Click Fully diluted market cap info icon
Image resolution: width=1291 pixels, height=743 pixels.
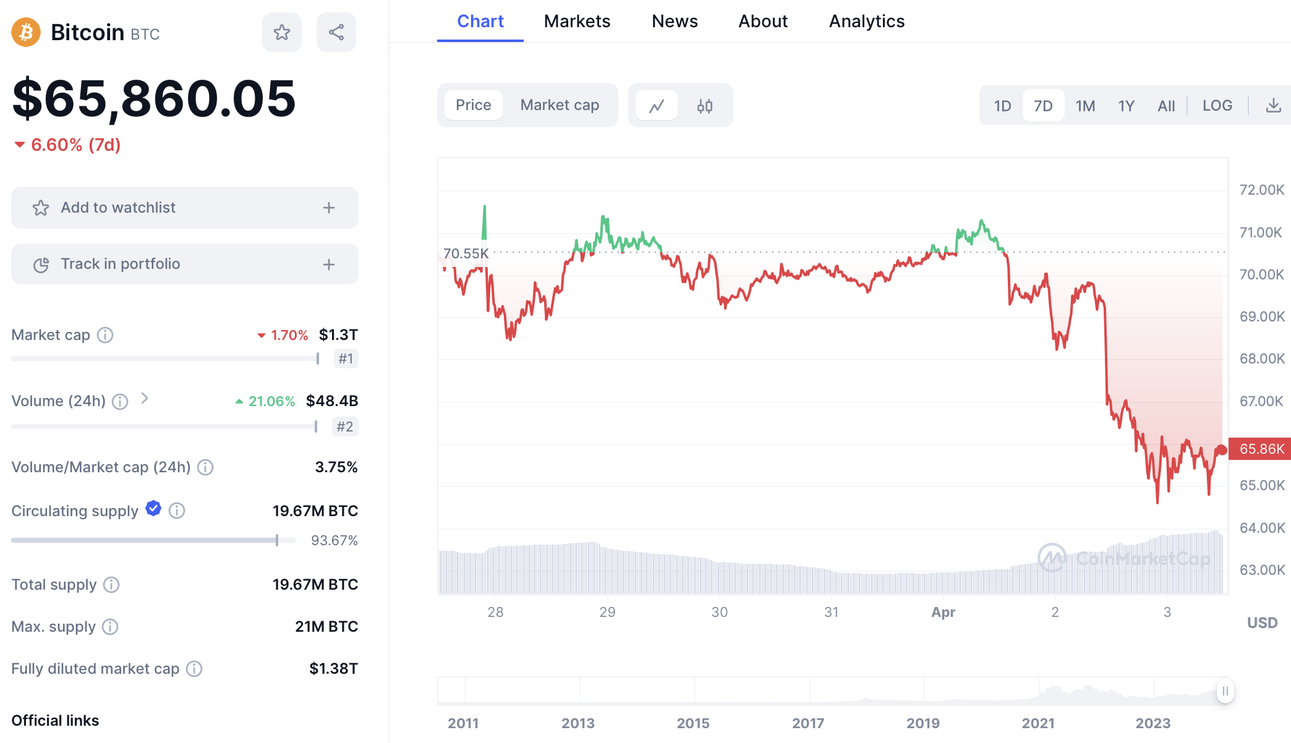[194, 669]
